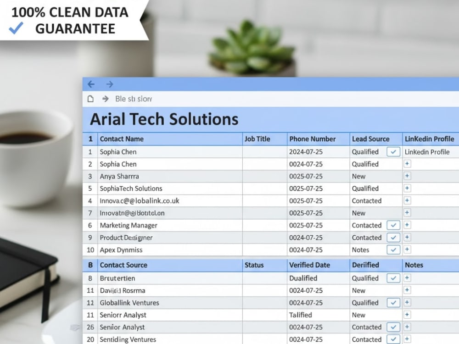The width and height of the screenshot is (459, 344).
Task: Select the 'Breutertien' cell
Action: [170, 278]
